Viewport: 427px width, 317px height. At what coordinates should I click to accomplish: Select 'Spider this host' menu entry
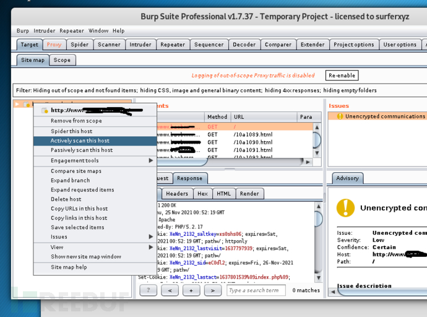[x=71, y=131]
